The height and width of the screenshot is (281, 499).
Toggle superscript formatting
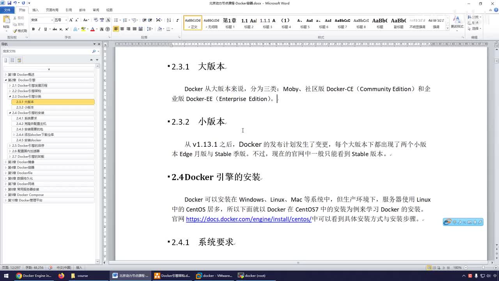(x=67, y=29)
